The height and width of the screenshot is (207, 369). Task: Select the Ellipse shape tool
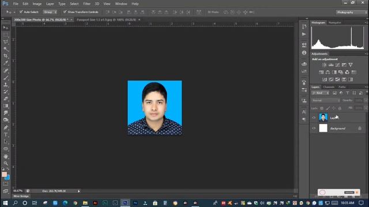6,149
